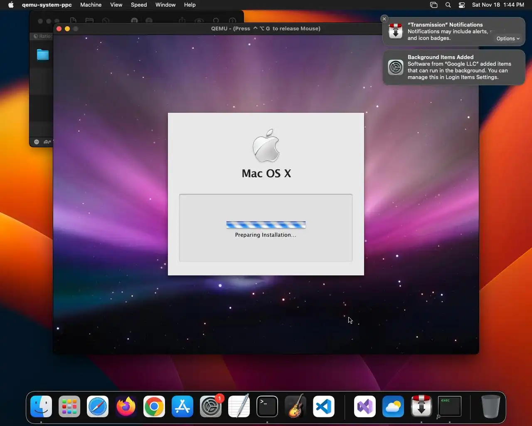Launch GarageBand from the Dock
Image resolution: width=532 pixels, height=426 pixels.
pyautogui.click(x=296, y=406)
